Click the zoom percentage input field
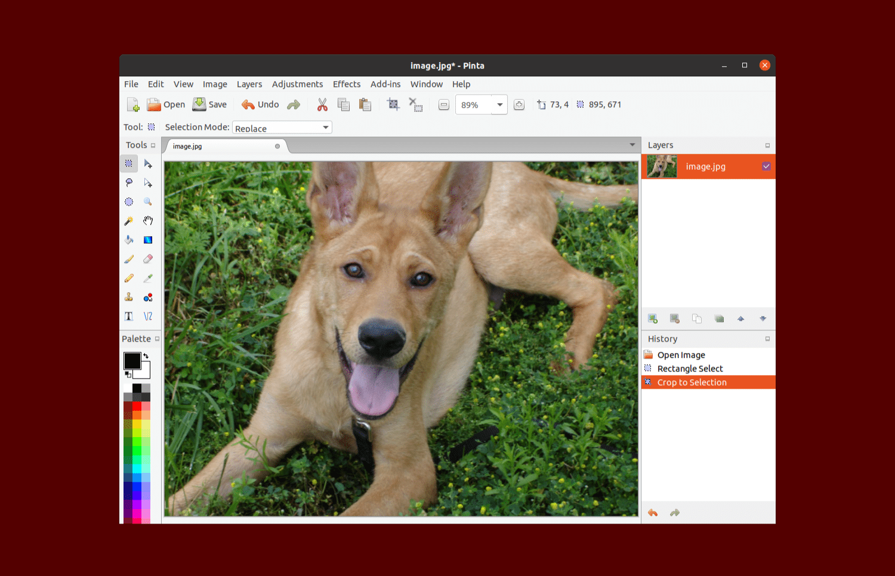 [x=473, y=105]
